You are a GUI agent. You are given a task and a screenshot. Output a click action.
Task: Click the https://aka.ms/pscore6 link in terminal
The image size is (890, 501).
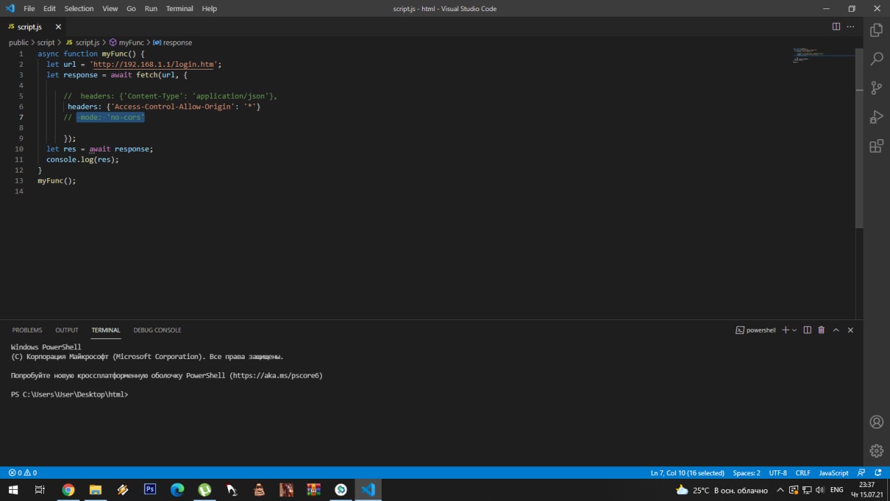pyautogui.click(x=276, y=375)
